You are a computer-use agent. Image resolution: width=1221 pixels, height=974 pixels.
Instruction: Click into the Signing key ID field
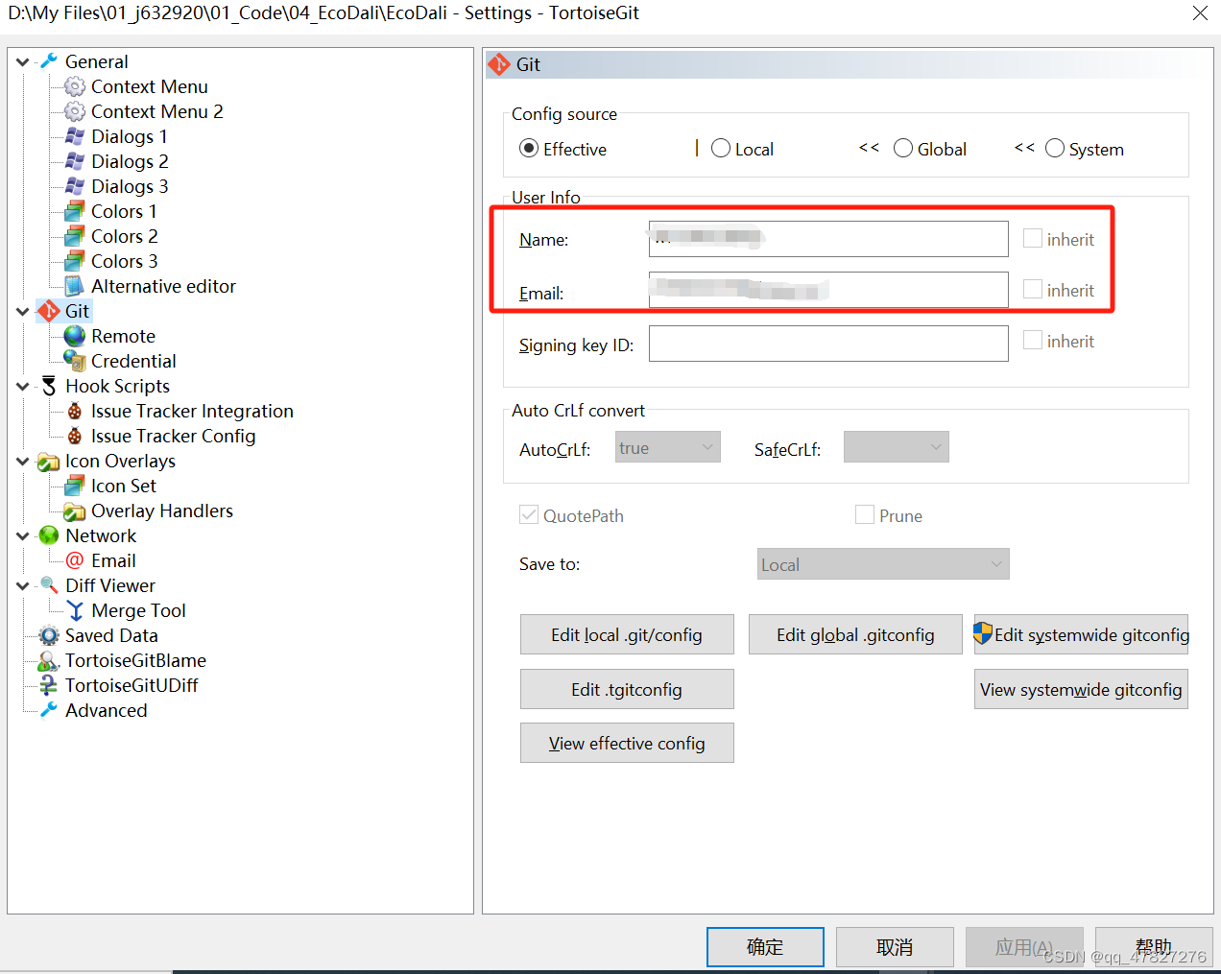(x=828, y=344)
